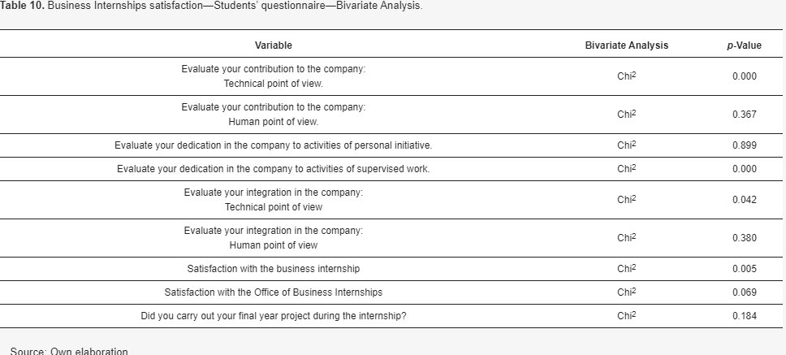Click p-value 0.184 cell
This screenshot has width=786, height=355.
pyautogui.click(x=745, y=316)
